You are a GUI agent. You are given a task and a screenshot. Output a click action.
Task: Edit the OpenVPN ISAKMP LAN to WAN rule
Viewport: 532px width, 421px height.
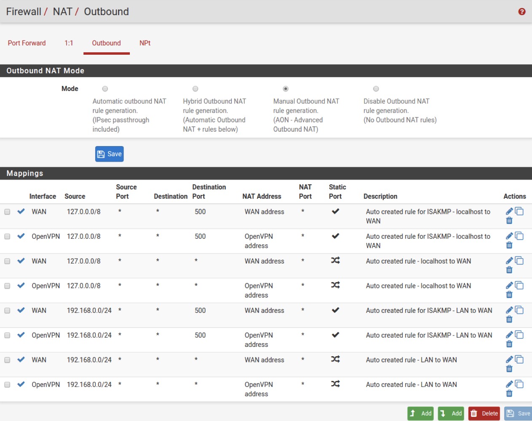[x=509, y=335]
